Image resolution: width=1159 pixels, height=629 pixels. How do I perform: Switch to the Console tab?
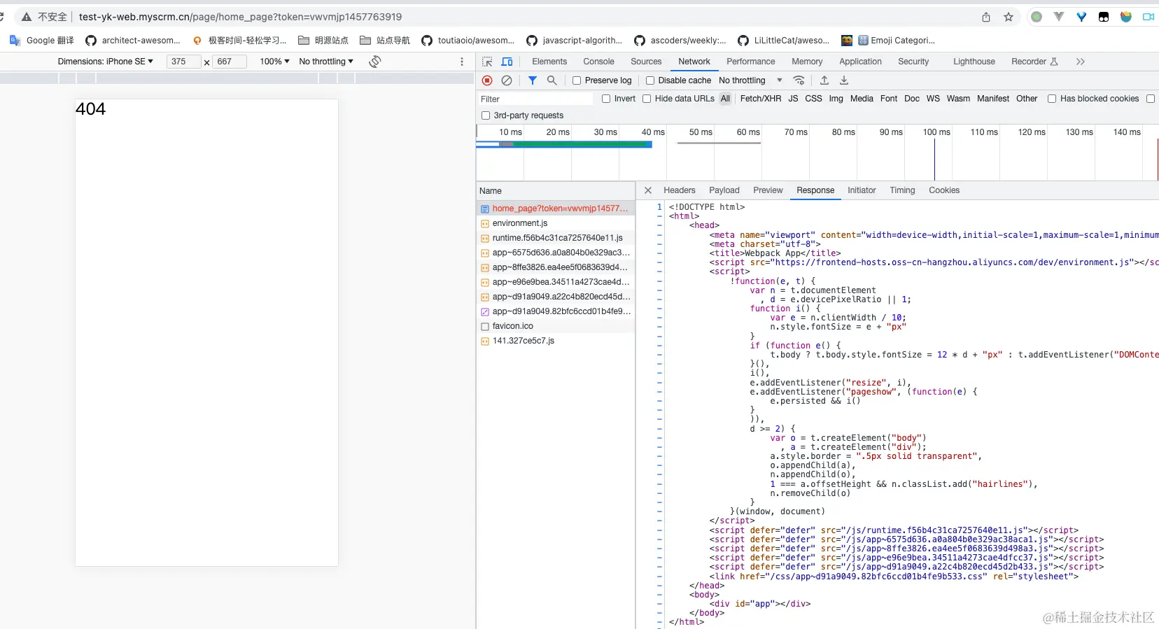coord(598,62)
